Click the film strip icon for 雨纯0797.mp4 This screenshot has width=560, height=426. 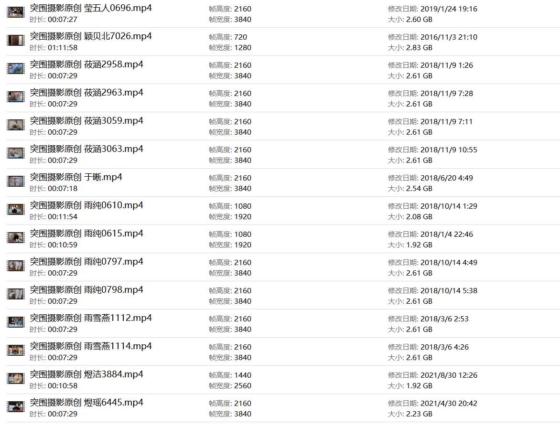point(15,266)
